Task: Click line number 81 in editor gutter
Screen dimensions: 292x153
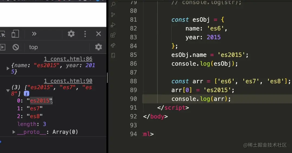Action: click(x=133, y=19)
